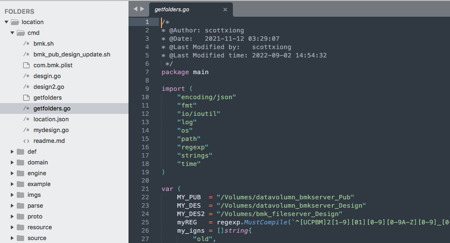
Task: Open com.bmk.plist file
Action: click(x=53, y=65)
